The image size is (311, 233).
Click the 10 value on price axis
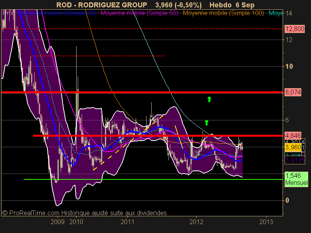click(289, 66)
